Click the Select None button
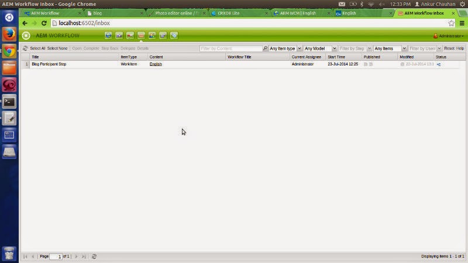The height and width of the screenshot is (263, 468). [x=57, y=49]
